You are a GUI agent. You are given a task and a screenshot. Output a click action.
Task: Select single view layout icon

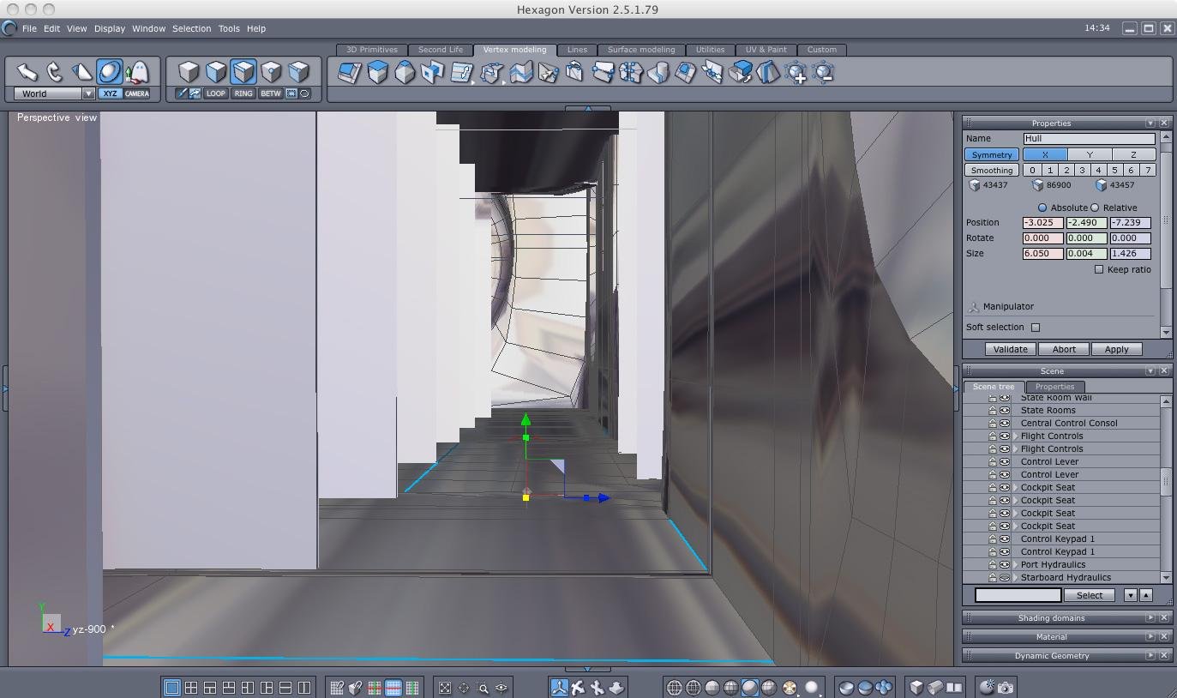pos(172,687)
